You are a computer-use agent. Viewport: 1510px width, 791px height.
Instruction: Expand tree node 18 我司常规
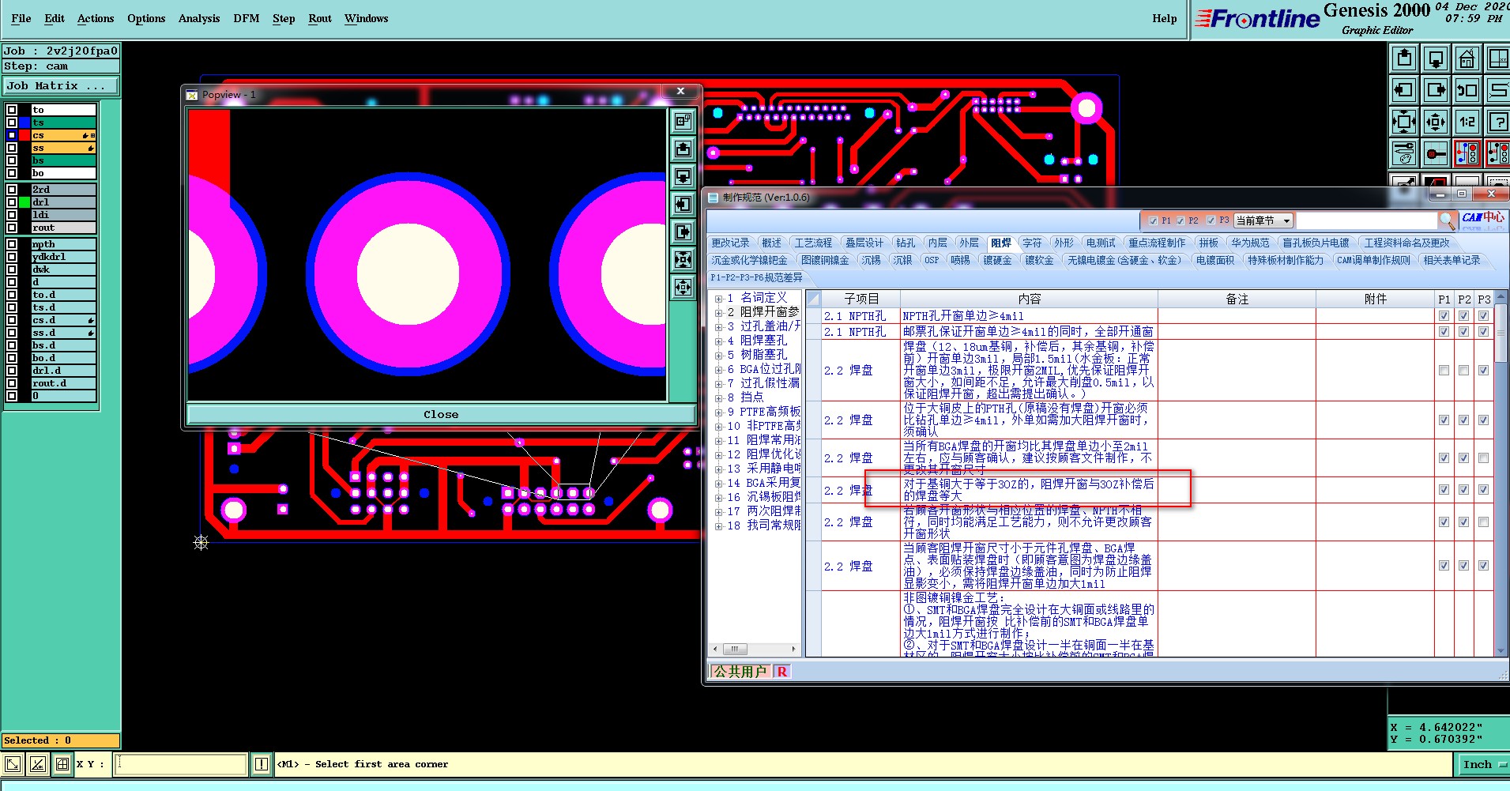[718, 526]
